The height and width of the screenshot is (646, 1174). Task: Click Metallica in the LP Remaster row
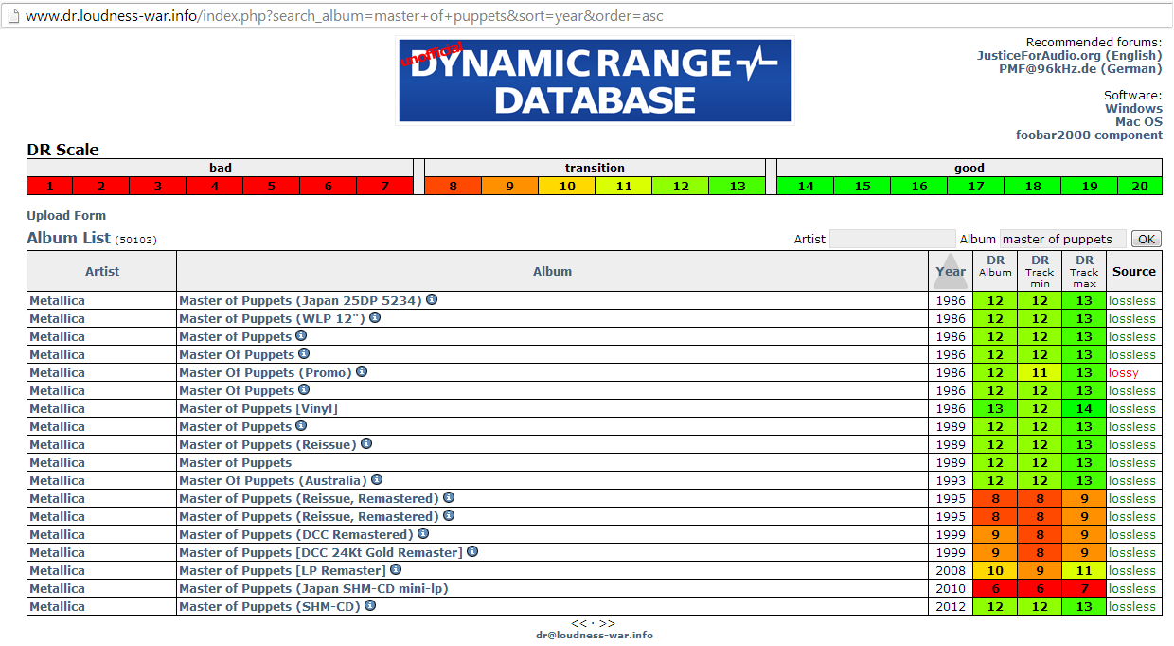(x=57, y=570)
